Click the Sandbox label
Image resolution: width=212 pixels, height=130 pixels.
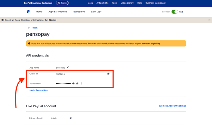coord(166,12)
